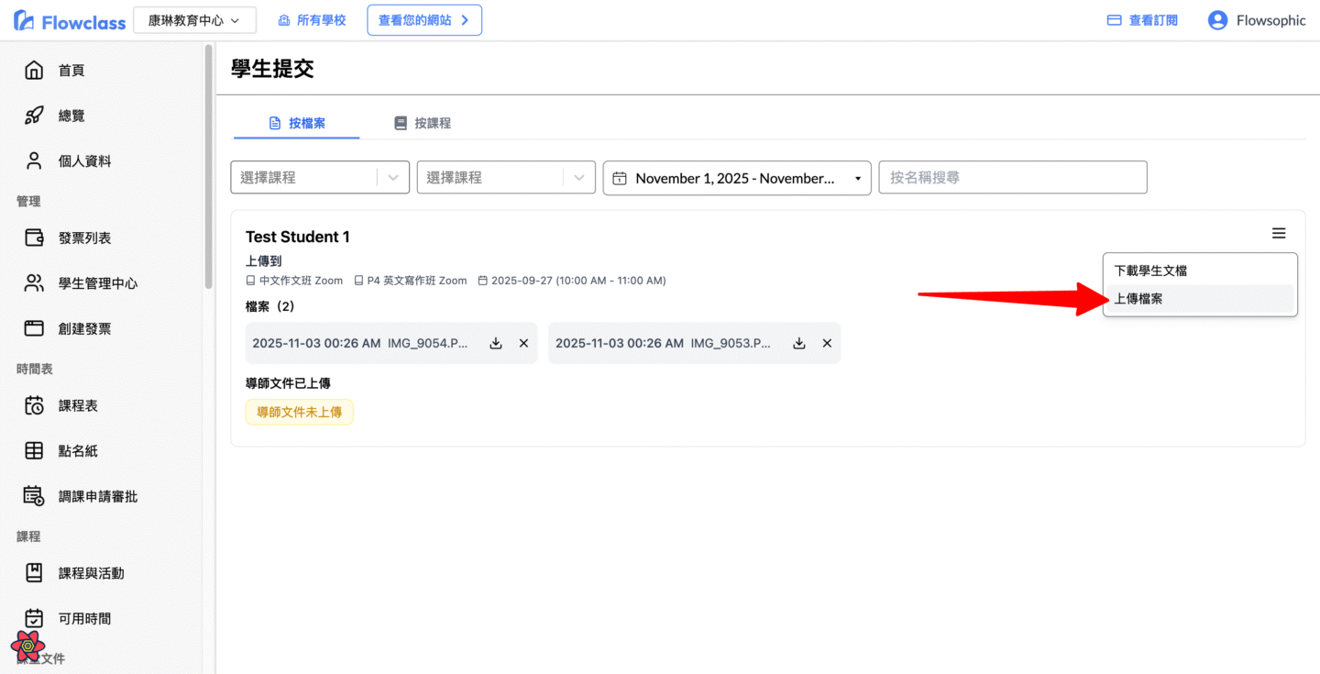This screenshot has width=1320, height=674.
Task: Click the 查看您的網站 button
Action: [x=424, y=20]
